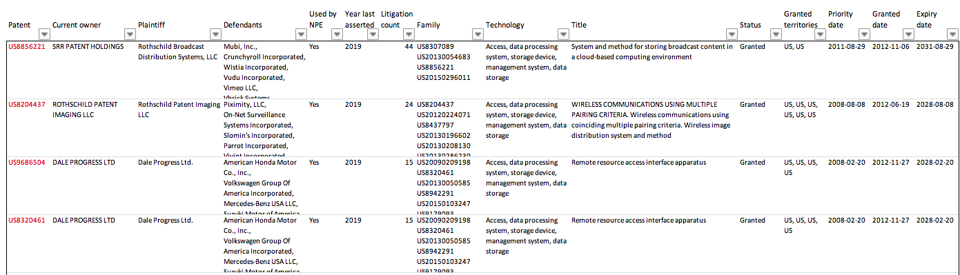960x275 pixels.
Task: Open the Defendants column filter dropdown
Action: pyautogui.click(x=301, y=34)
